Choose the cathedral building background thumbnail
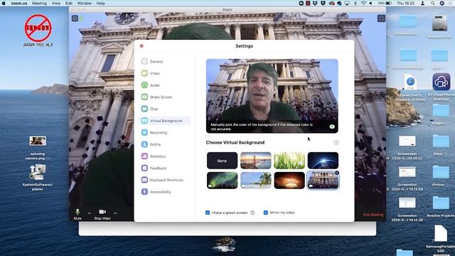455x256 pixels. pos(323,180)
